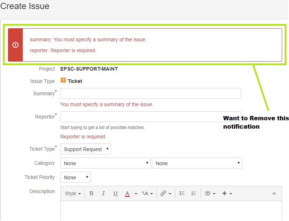Viewport: 289px width, 221px height.
Task: Click the 'EPSC-SUPPORT-MAINT' project name
Action: (89, 69)
